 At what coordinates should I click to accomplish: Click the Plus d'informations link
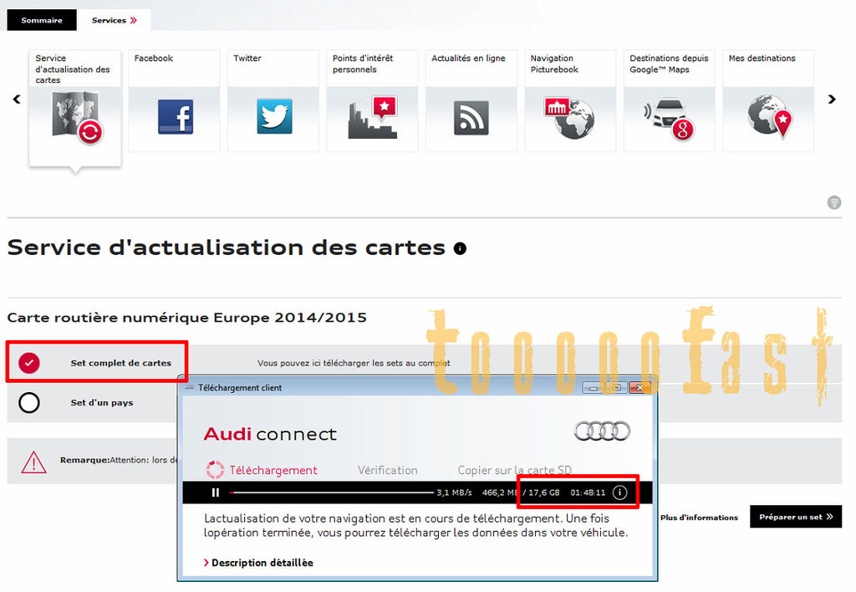point(699,518)
